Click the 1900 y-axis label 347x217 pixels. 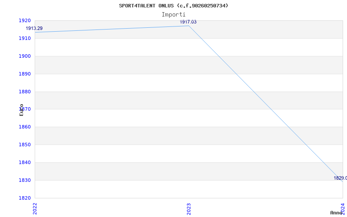tap(25, 56)
